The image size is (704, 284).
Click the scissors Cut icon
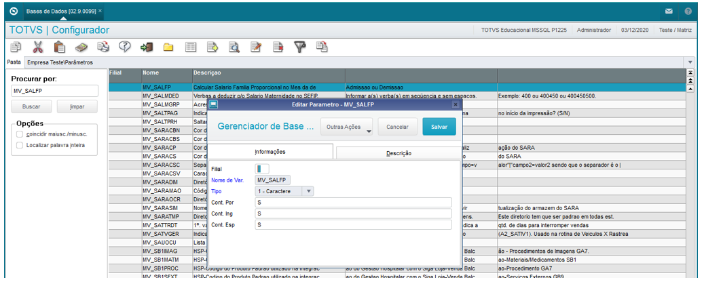(x=38, y=47)
